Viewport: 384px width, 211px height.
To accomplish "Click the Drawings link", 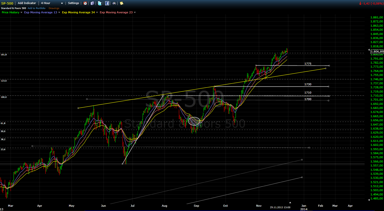I will [x=54, y=8].
